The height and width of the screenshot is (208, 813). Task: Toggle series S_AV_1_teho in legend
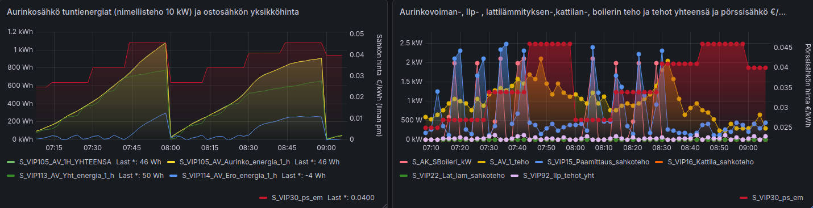coord(509,162)
